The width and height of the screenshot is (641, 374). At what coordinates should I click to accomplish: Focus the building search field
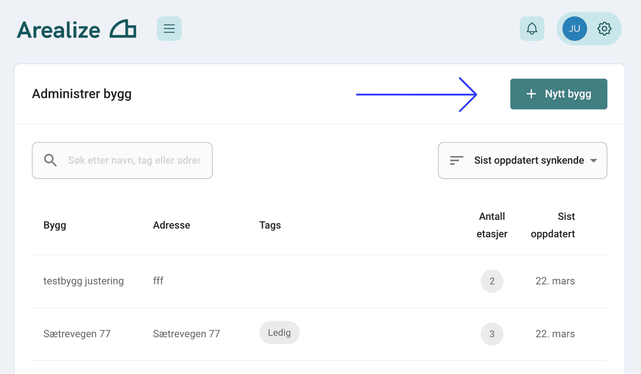pos(122,160)
